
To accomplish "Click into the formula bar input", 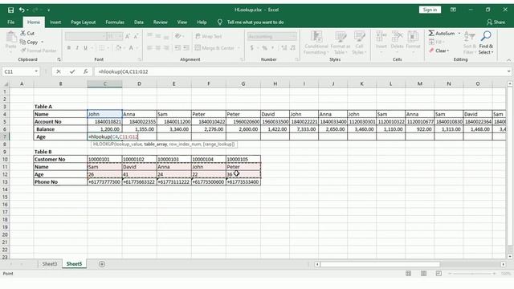I will click(300, 71).
